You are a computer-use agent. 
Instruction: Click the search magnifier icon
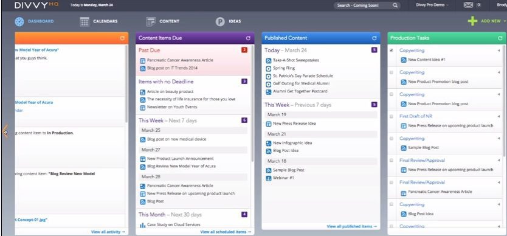click(x=395, y=5)
